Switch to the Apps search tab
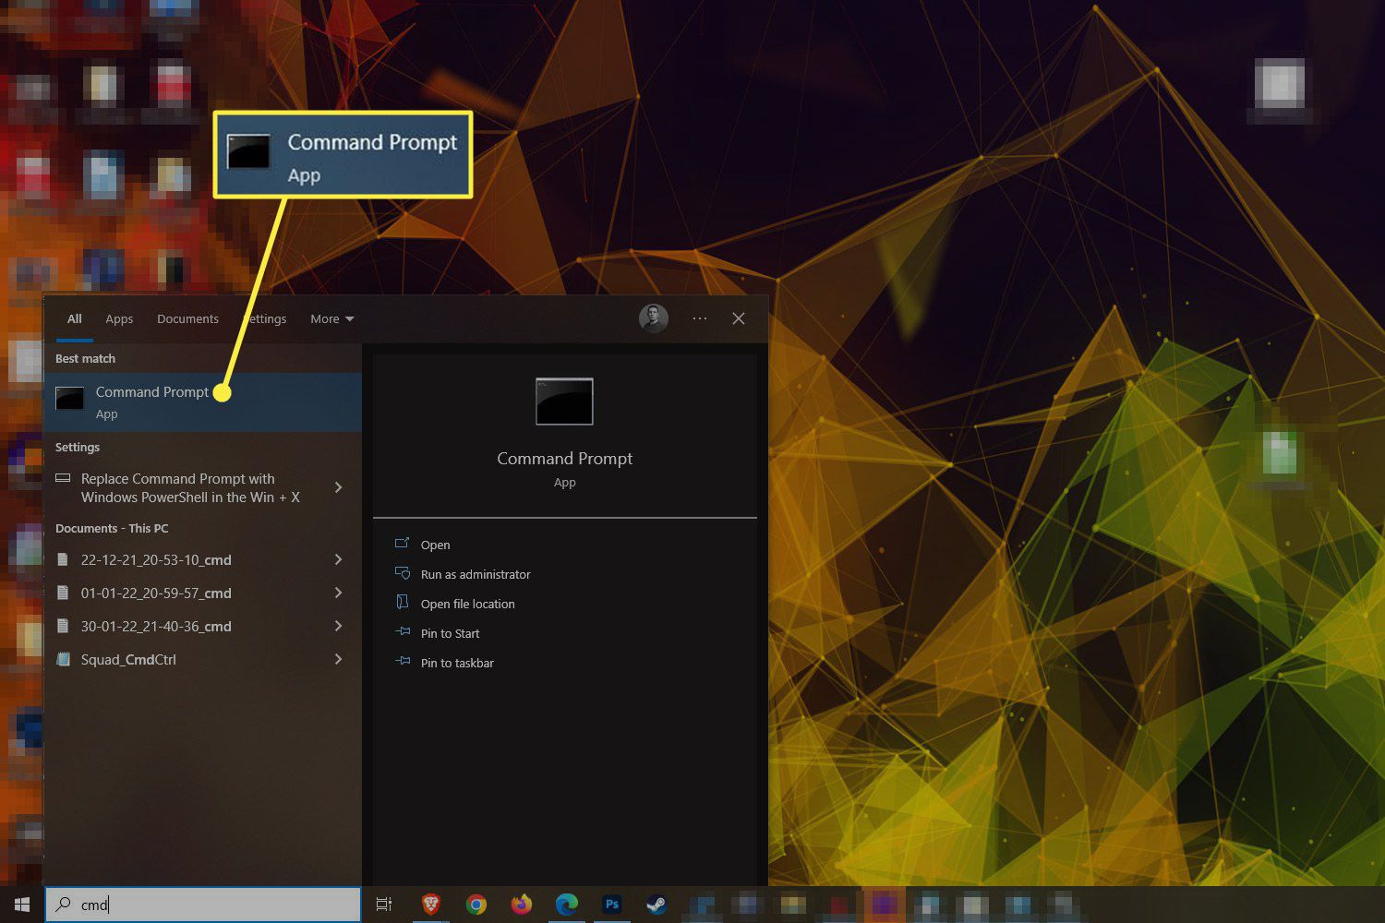 click(119, 319)
